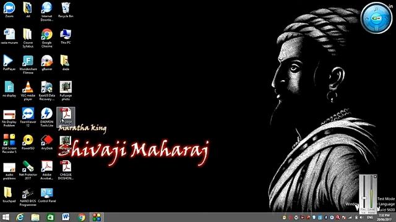This screenshot has height=222, width=396.
Task: Select the TeamViewer 12 shortcut
Action: coord(28,117)
